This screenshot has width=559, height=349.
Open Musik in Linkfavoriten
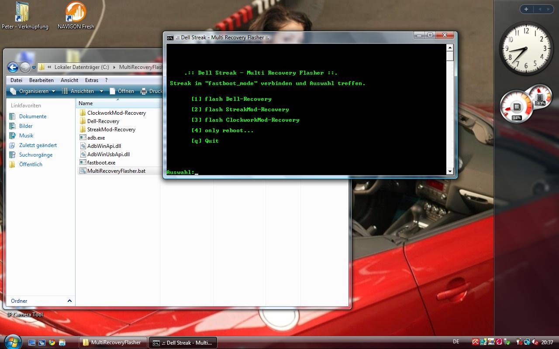26,136
